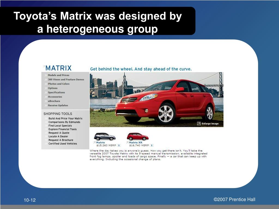Screen dimensions: 279x209
Task: Click Locate A Dealer
Action: tap(58, 137)
